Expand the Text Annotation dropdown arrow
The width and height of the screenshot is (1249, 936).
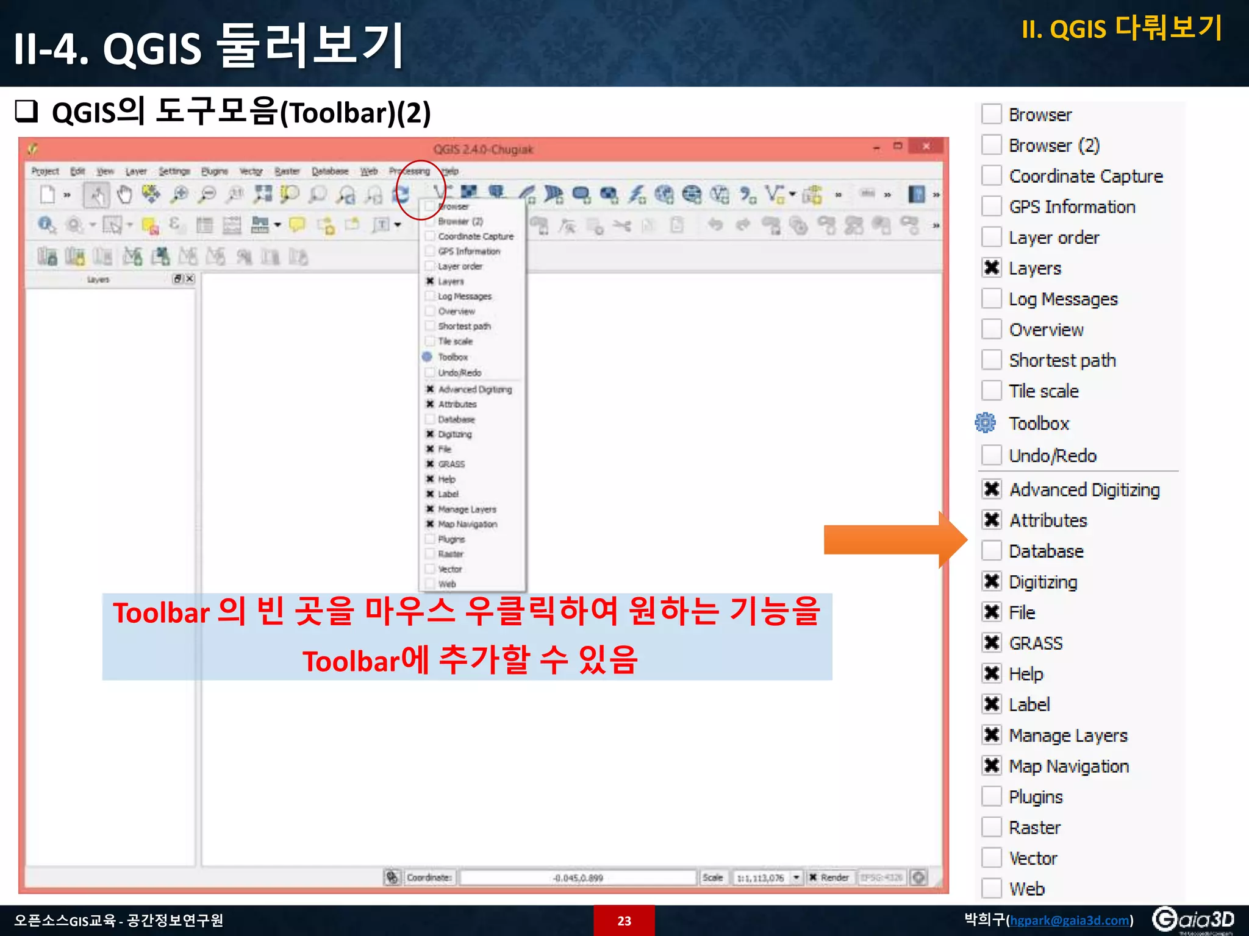click(398, 225)
